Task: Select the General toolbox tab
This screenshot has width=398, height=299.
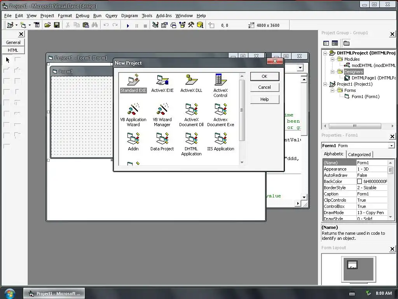Action: [x=13, y=42]
